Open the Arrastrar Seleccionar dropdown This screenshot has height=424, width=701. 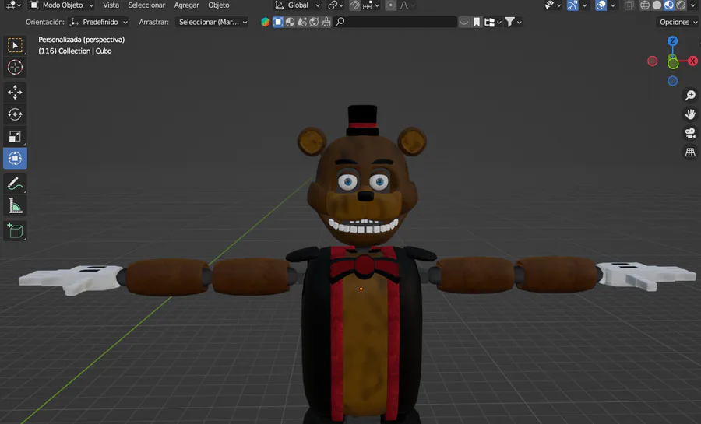(x=211, y=22)
